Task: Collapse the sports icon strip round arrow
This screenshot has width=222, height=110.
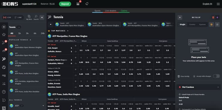Action: [x=4, y=27]
